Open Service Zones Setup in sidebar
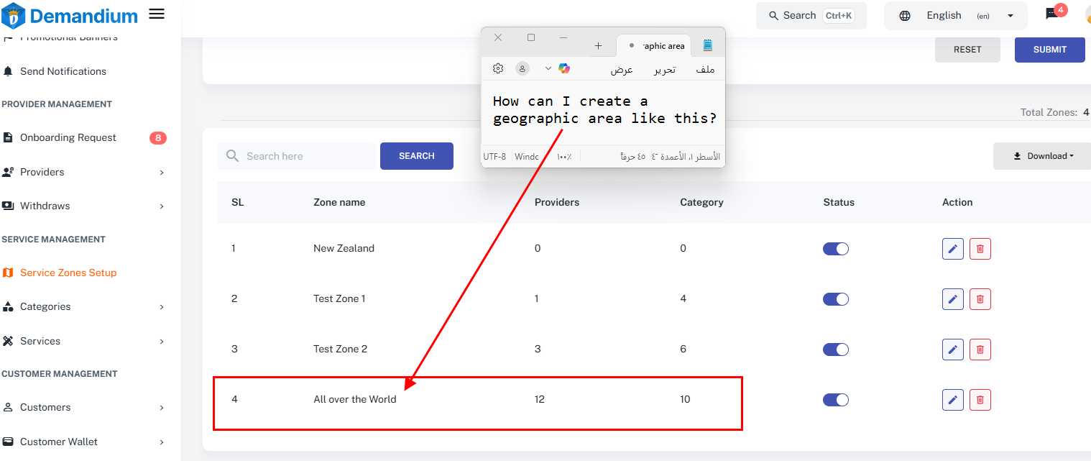 (68, 273)
